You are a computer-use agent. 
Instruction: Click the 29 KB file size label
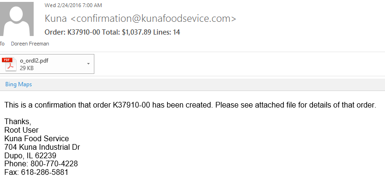point(27,68)
